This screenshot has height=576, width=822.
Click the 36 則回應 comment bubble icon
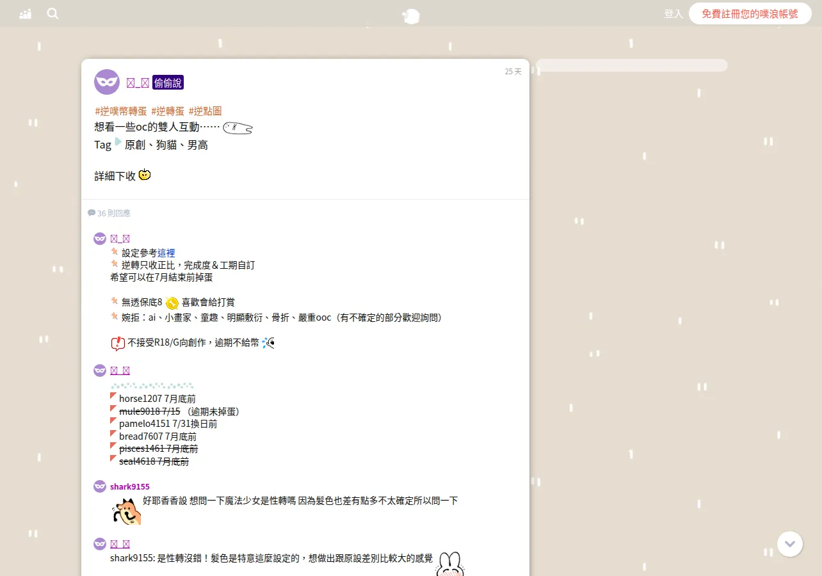[92, 213]
